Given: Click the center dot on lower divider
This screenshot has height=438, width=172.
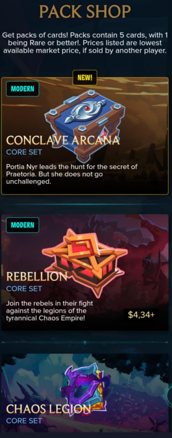Looking at the screenshot, I should 85,342.
